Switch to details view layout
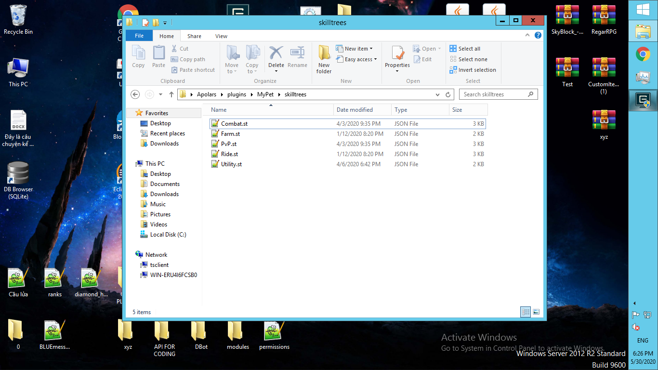Screen dimensions: 658x370 click(x=526, y=312)
